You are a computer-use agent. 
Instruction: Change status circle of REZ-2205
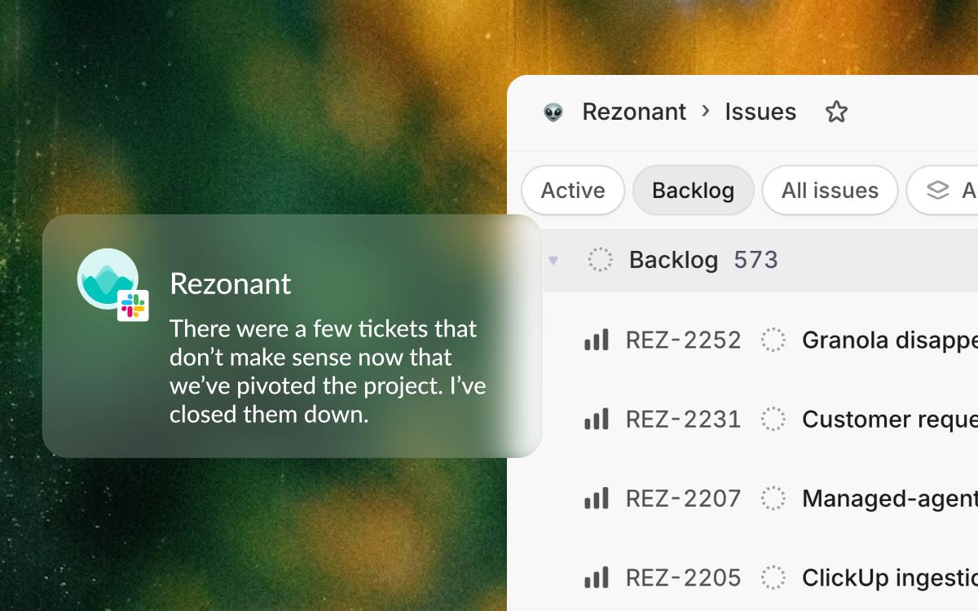tap(773, 578)
